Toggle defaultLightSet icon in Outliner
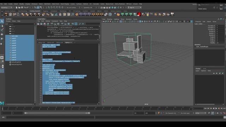The image size is (226, 127). point(10,62)
